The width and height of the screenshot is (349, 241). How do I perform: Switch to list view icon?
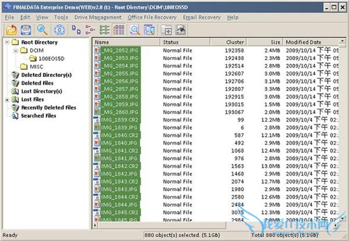tap(104, 30)
